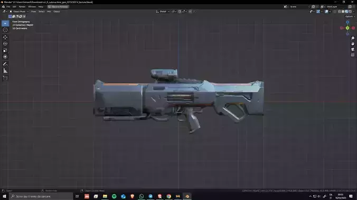
Task: Click the Back to Previous button
Action: pyautogui.click(x=58, y=7)
